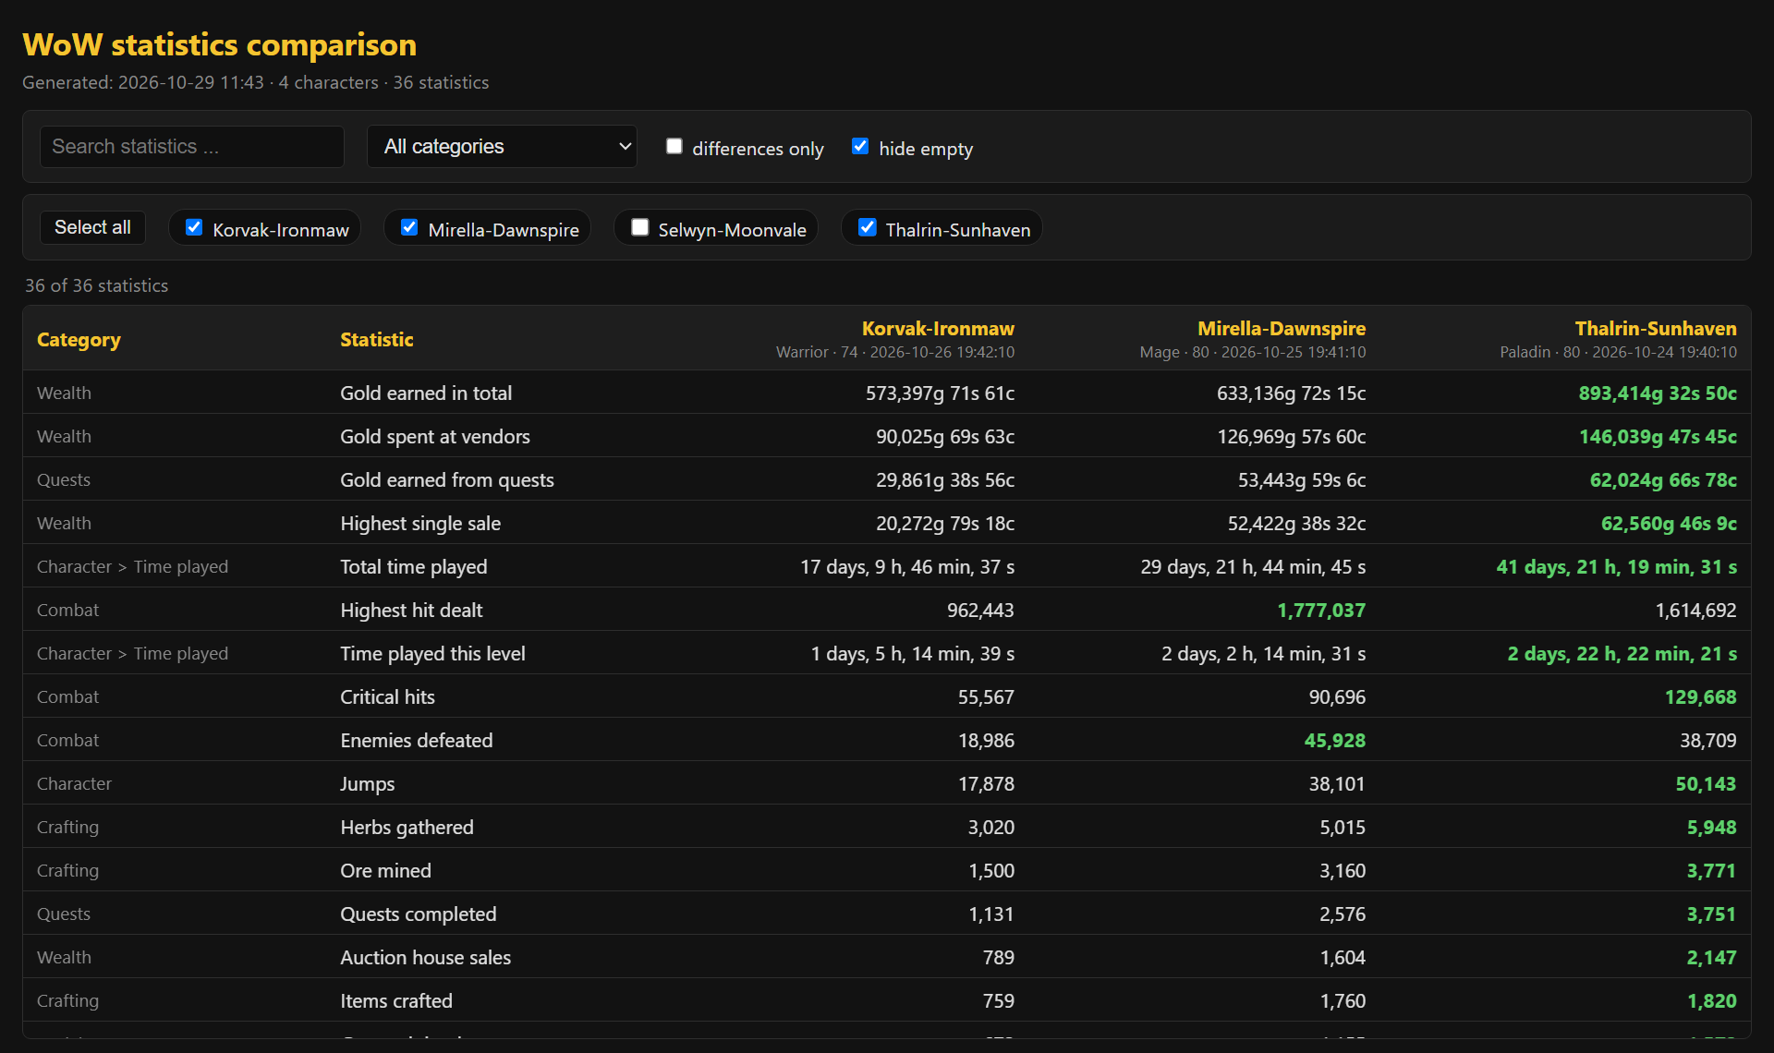Select the Jumps statistic
This screenshot has width=1774, height=1053.
tap(367, 783)
